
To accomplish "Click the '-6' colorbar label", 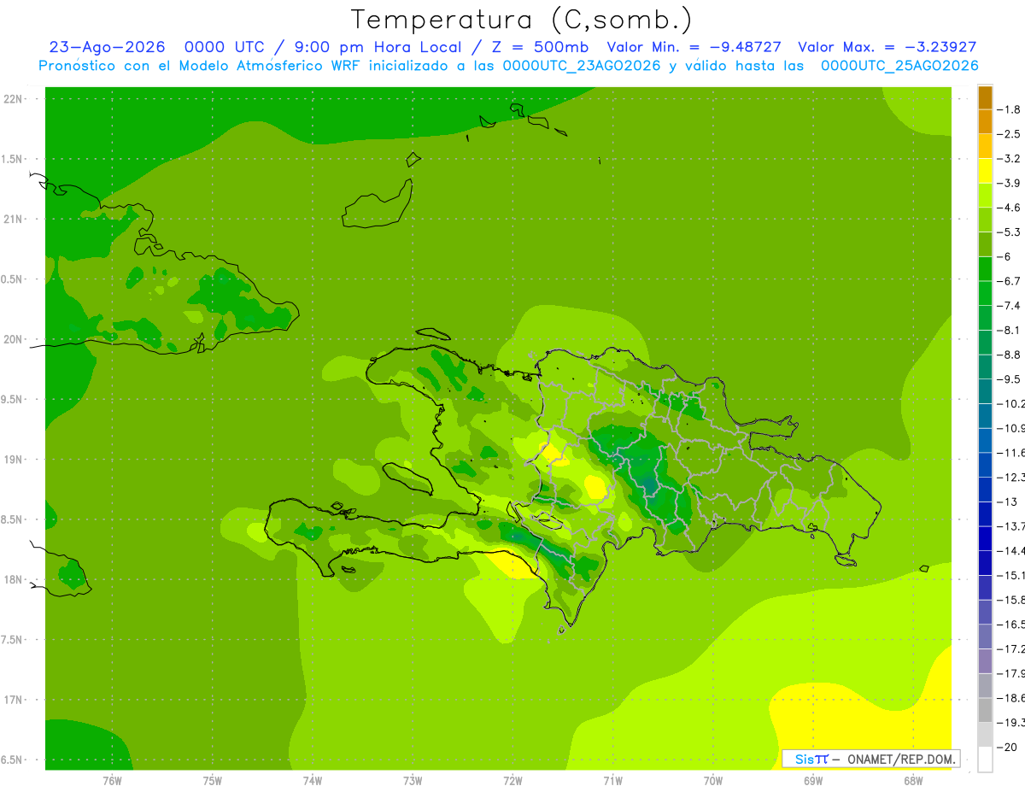I will [x=1004, y=256].
